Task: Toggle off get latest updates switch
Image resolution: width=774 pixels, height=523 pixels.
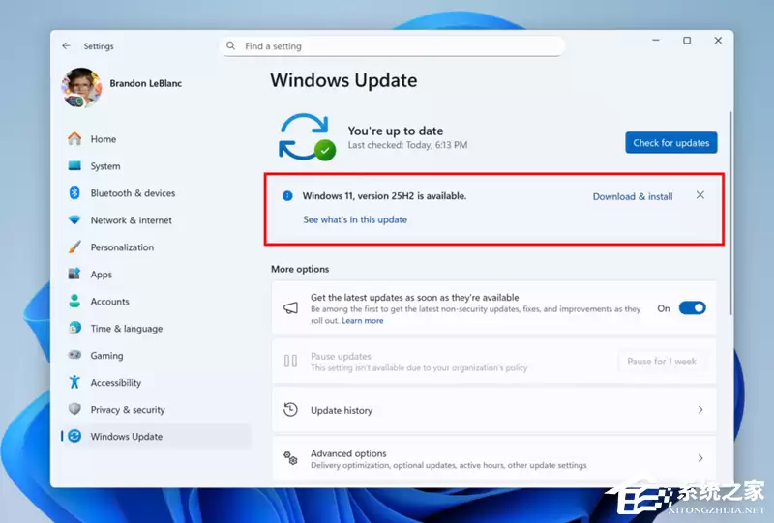Action: coord(692,308)
